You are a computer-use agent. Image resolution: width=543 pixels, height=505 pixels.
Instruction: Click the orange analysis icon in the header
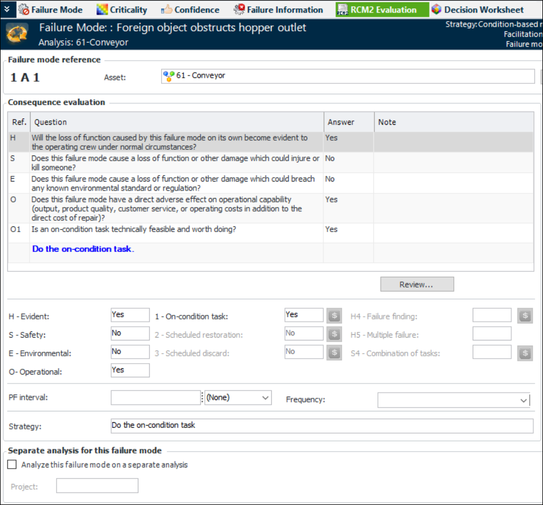click(18, 34)
